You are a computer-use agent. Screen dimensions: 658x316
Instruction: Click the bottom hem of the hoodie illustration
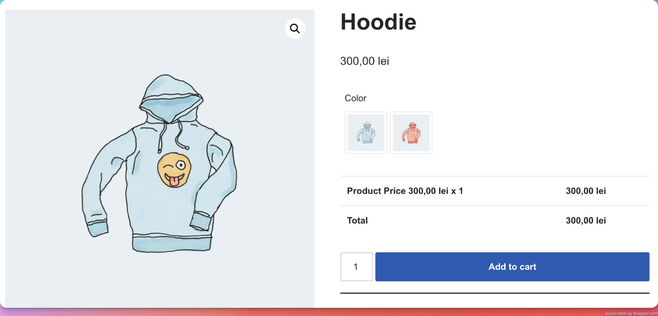tap(172, 243)
